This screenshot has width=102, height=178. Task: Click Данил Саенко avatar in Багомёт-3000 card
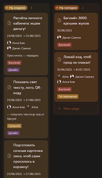[x=59, y=37]
